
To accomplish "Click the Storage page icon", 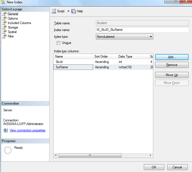I will point(4,27).
